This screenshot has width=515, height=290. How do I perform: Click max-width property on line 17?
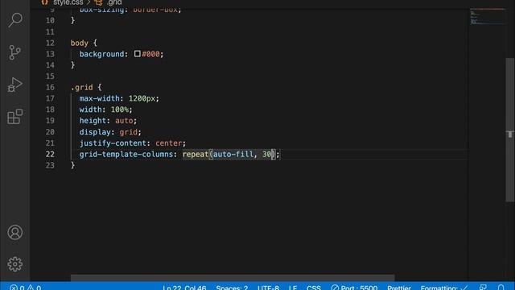(100, 98)
